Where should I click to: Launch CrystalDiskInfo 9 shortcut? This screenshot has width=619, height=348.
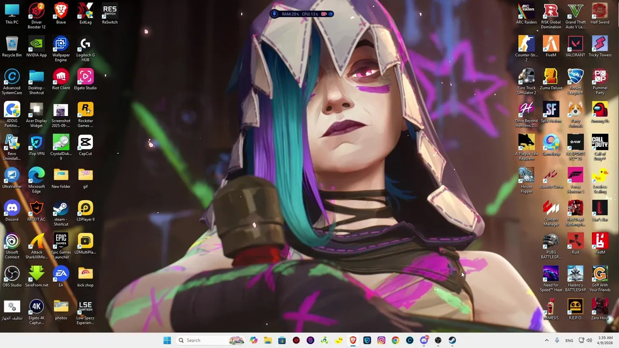61,148
